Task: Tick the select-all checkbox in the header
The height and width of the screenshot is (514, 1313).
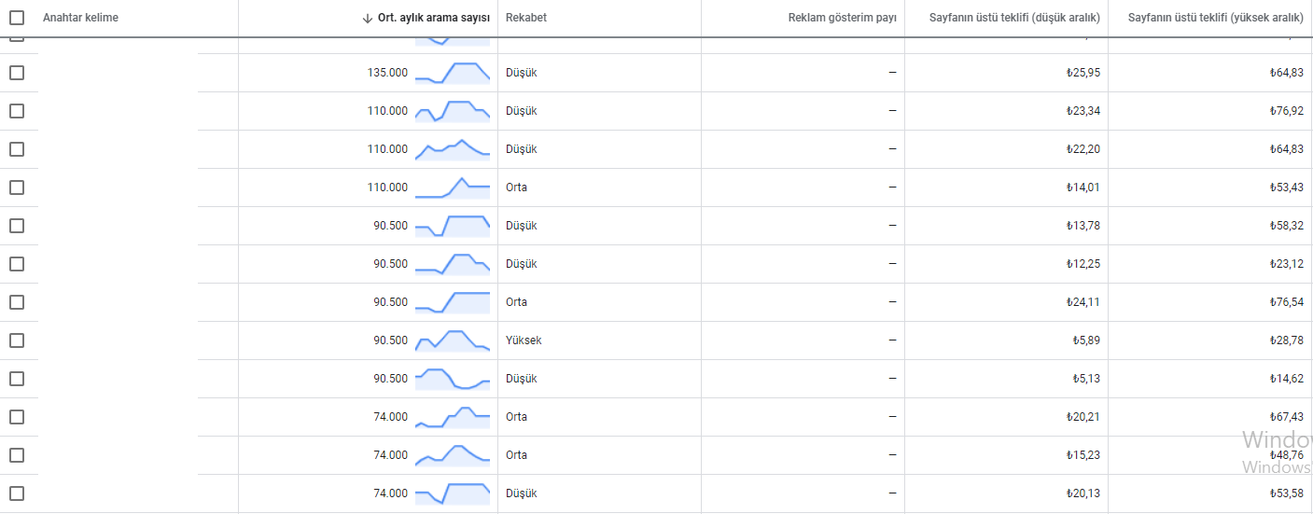Action: pyautogui.click(x=17, y=18)
